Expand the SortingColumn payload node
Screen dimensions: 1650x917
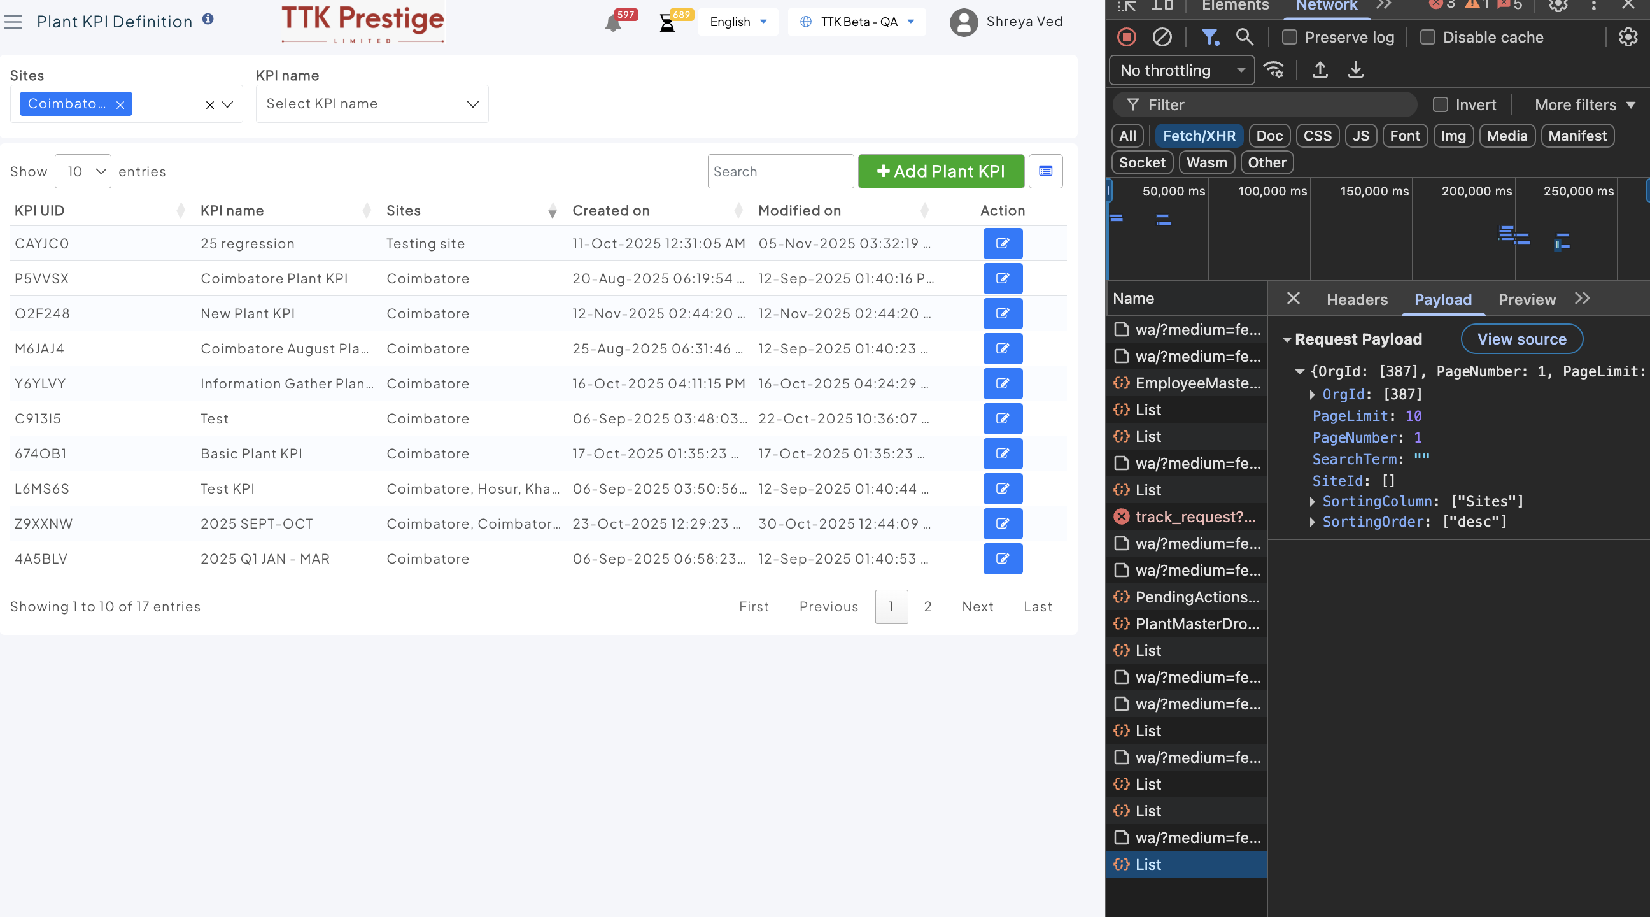pos(1312,501)
